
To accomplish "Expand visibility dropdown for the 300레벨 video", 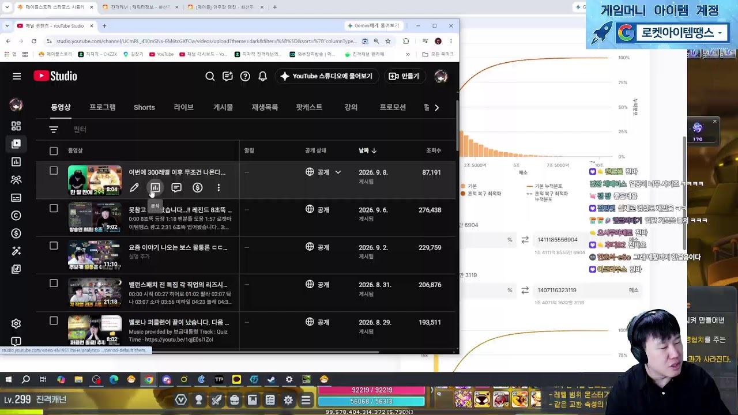I will click(338, 172).
